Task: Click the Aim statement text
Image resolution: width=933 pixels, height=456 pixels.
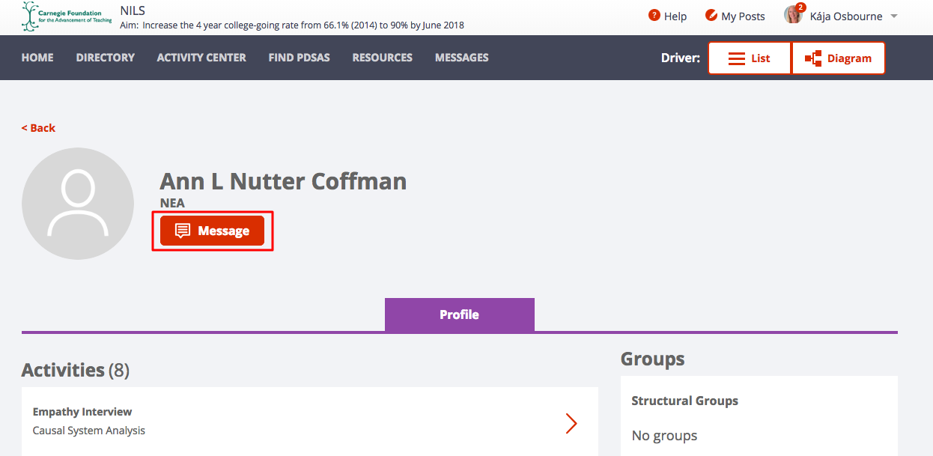Action: point(292,25)
